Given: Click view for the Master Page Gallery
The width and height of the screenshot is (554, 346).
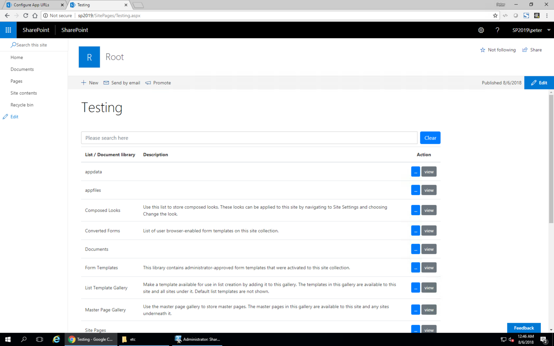Looking at the screenshot, I should pyautogui.click(x=429, y=309).
